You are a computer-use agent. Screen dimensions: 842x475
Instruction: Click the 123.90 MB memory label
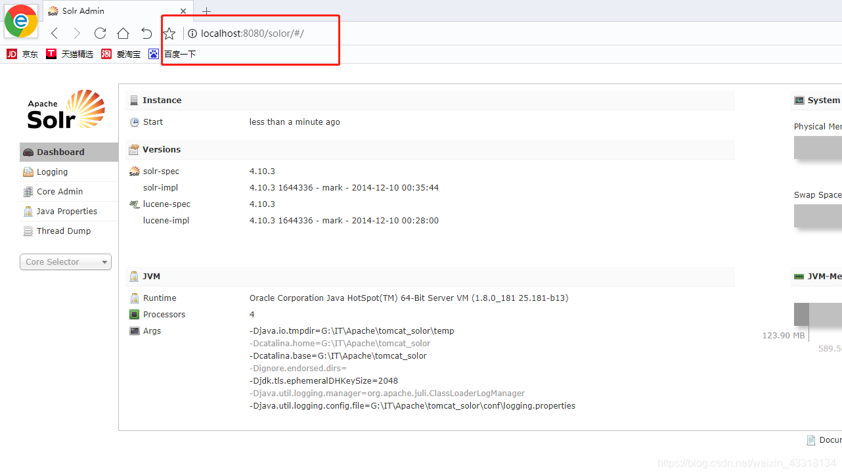click(784, 336)
